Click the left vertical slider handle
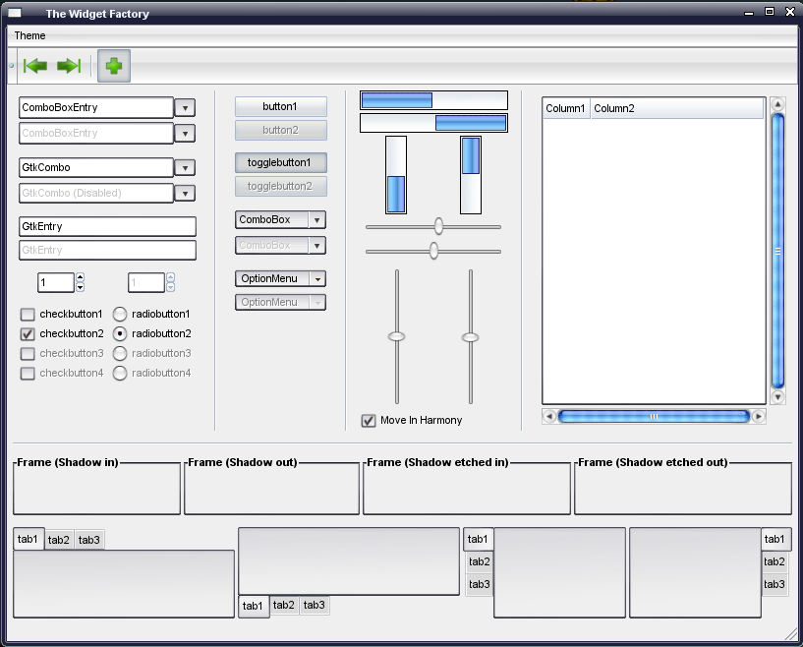This screenshot has width=803, height=647. (396, 336)
